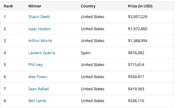Image resolution: width=176 pixels, height=108 pixels.
Task: Open the Isaac Haxton link
Action: pyautogui.click(x=39, y=29)
